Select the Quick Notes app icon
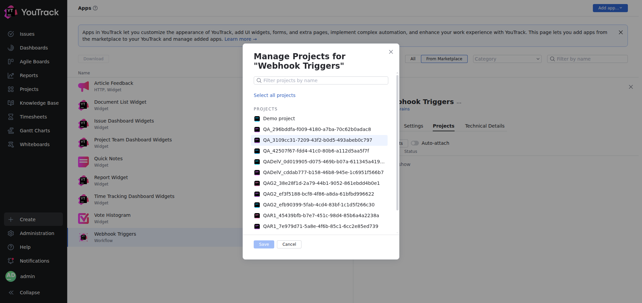This screenshot has width=642, height=303. (83, 162)
